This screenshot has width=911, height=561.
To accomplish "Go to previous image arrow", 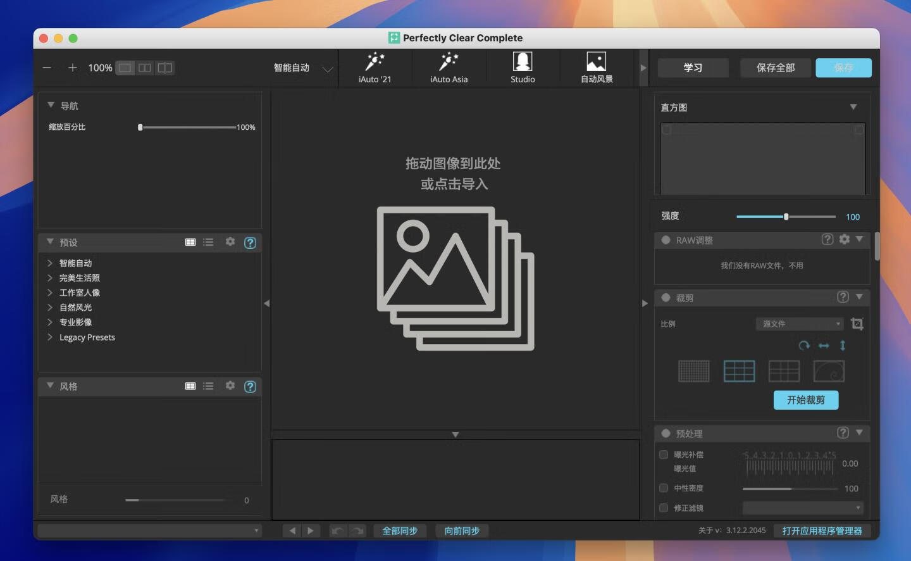I will coord(292,531).
